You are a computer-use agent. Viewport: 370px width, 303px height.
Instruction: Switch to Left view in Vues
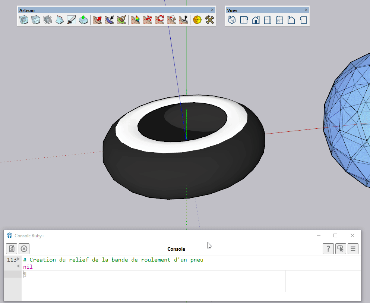(291, 20)
